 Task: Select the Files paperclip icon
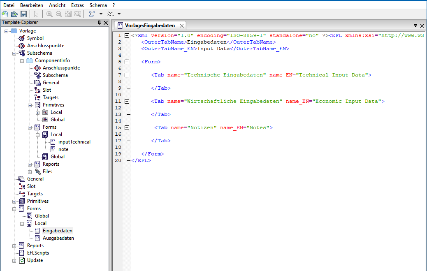click(37, 171)
